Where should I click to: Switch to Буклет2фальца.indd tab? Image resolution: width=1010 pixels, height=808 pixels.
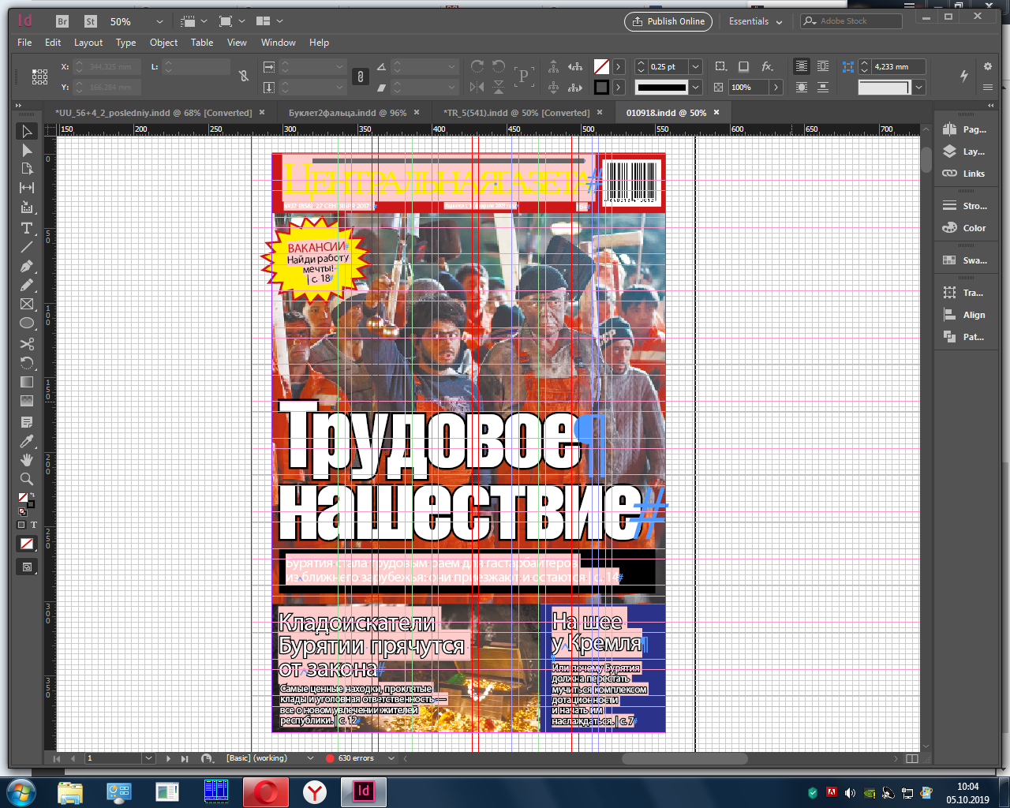[x=348, y=113]
